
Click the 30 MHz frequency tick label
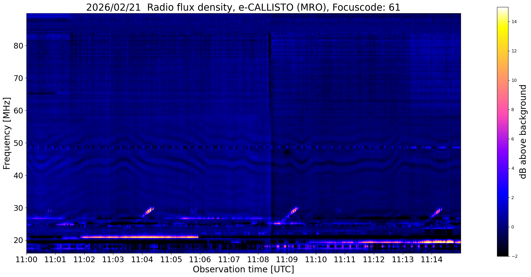click(18, 208)
